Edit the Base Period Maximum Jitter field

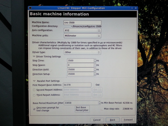tap(81, 103)
